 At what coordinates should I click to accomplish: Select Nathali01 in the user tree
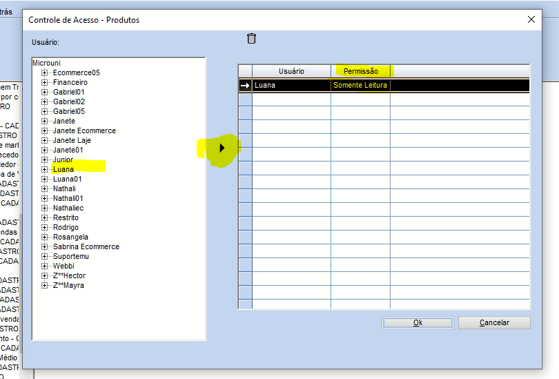pos(68,198)
